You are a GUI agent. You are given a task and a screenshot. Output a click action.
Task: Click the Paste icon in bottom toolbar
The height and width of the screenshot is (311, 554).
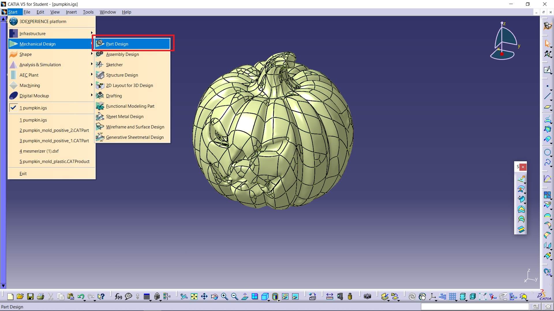(x=70, y=296)
